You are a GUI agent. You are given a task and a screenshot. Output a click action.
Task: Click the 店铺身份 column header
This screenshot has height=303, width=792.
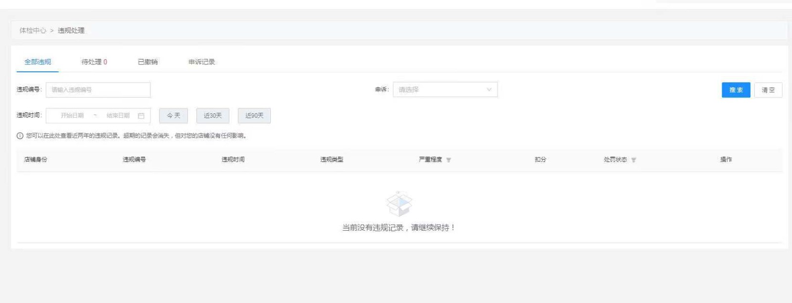pos(36,159)
